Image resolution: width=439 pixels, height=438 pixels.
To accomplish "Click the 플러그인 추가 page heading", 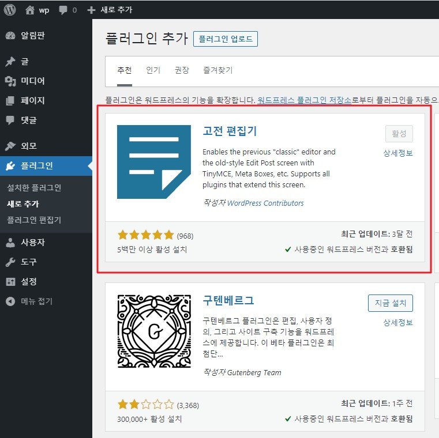I will 147,38.
